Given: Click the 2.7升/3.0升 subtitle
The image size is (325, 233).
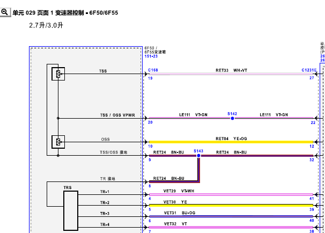Looking at the screenshot, I should tap(46, 25).
